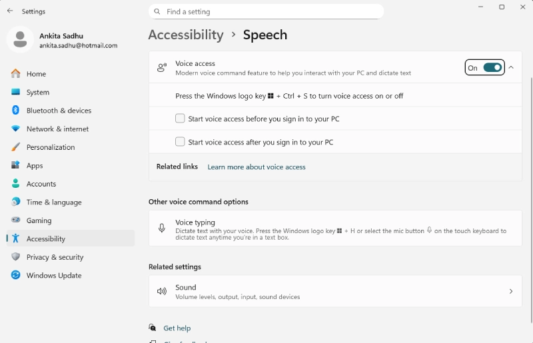
Task: Turn off the Voice access toggle
Action: (x=492, y=68)
